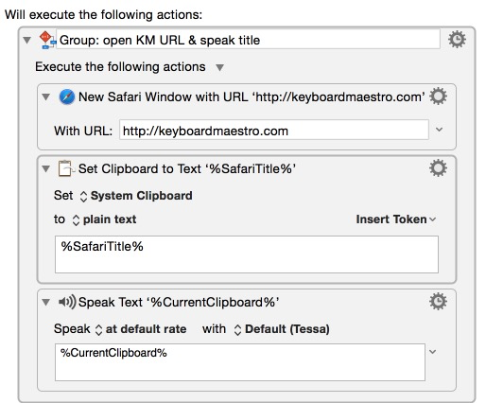Click the With URL text field
This screenshot has width=486, height=403.
pyautogui.click(x=274, y=131)
